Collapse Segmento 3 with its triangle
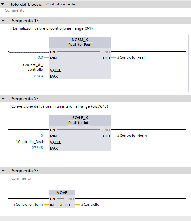 (x=3, y=171)
